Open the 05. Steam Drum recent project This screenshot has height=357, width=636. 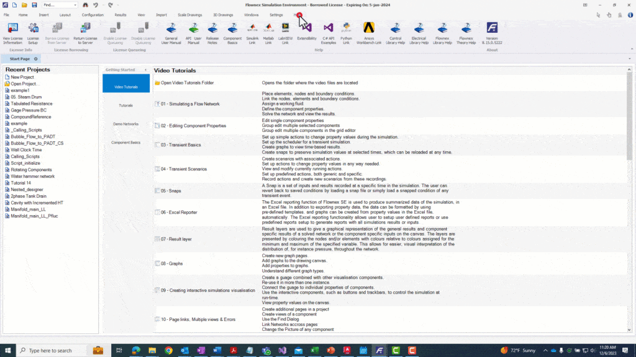pyautogui.click(x=25, y=97)
